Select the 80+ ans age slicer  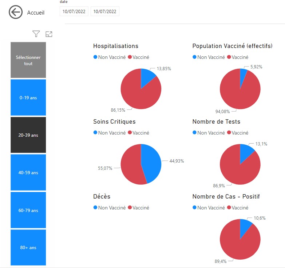point(28,248)
